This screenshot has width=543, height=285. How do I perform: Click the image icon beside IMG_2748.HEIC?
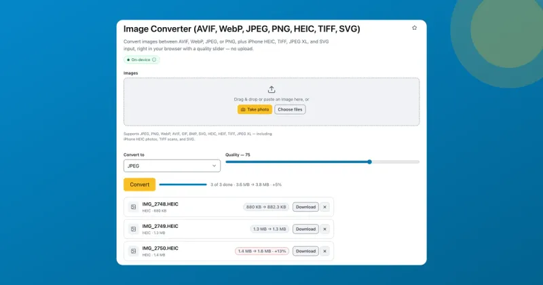(x=133, y=207)
